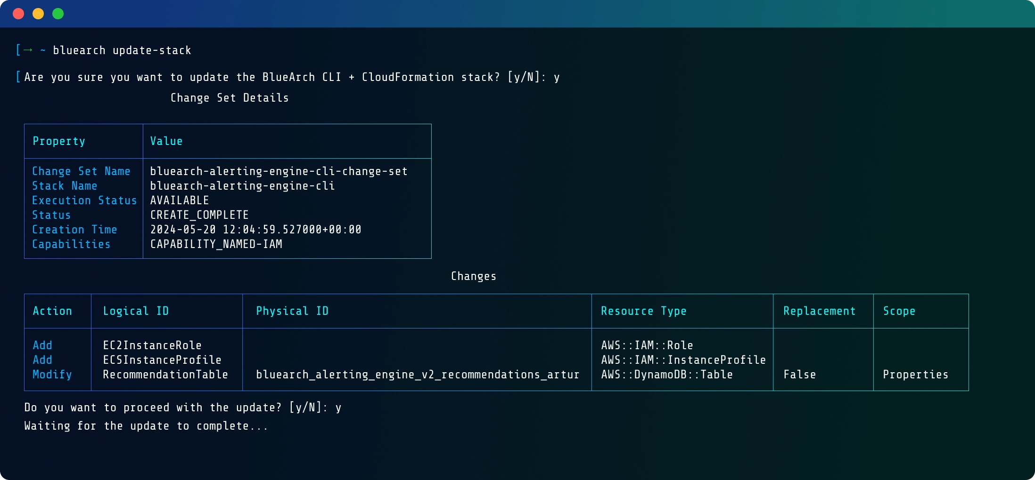Click the Execution Status row label
This screenshot has width=1035, height=480.
84,200
